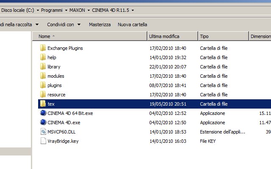Click the date 04/02/2010 12:52
Viewport: 271px width, 169px height.
pyautogui.click(x=168, y=113)
